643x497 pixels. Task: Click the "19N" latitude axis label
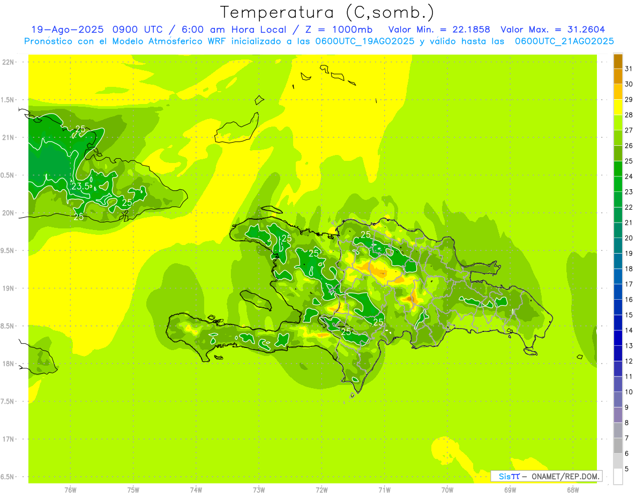pyautogui.click(x=8, y=288)
